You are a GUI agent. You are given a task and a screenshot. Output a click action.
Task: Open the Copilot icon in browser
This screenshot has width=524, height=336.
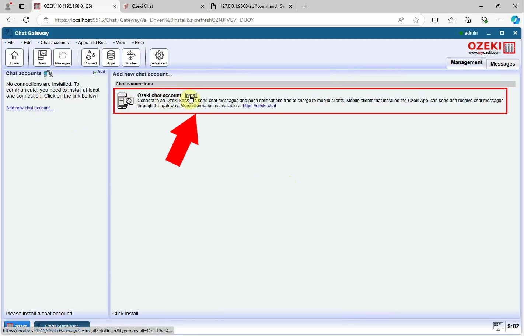click(x=516, y=20)
